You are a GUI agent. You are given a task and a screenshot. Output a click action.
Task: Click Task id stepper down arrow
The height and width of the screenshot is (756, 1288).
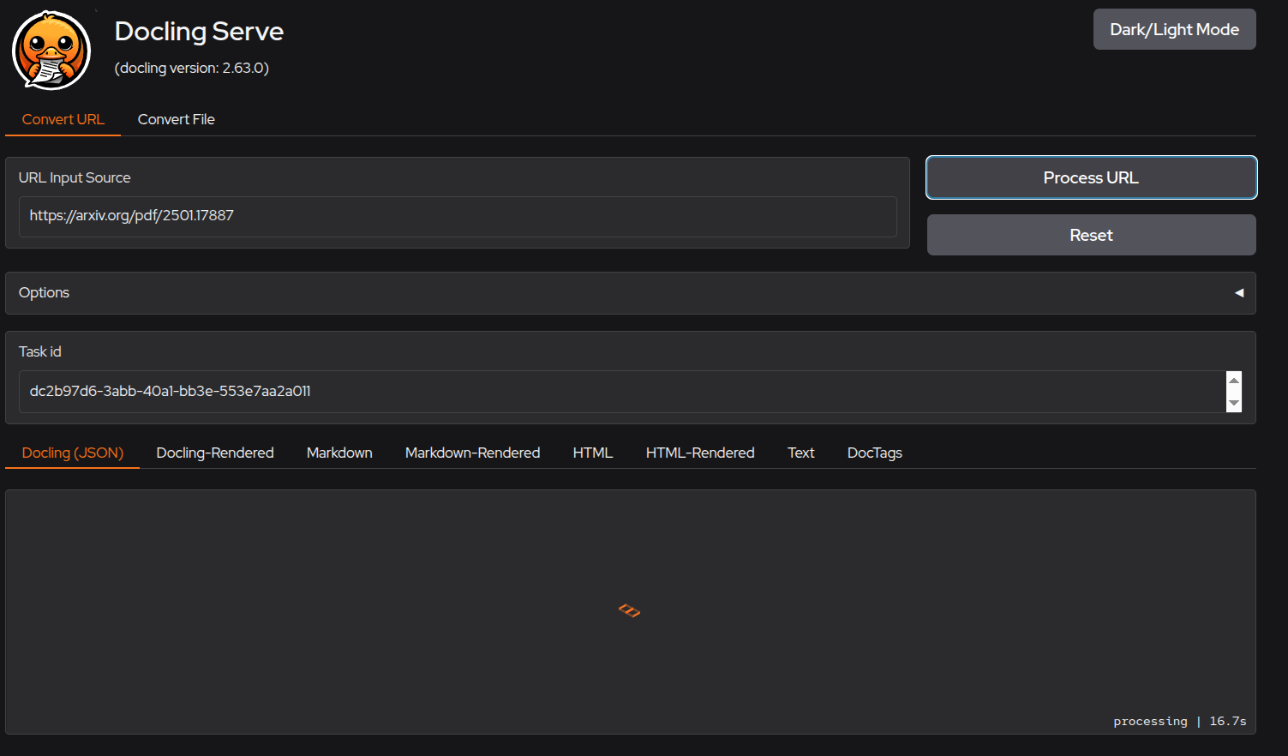(1234, 403)
